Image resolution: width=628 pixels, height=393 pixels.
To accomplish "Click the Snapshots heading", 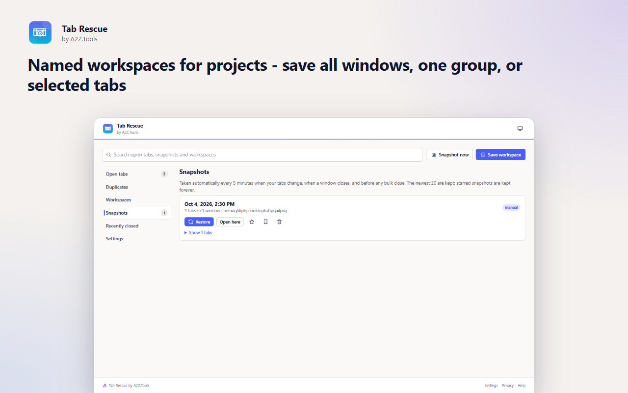I will (x=194, y=172).
